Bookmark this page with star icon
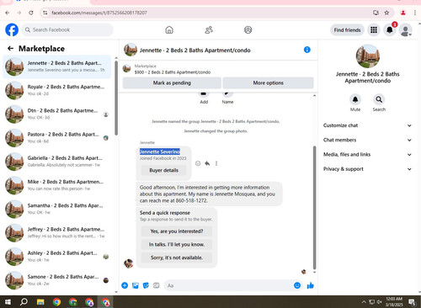421x308 pixels. [x=386, y=13]
